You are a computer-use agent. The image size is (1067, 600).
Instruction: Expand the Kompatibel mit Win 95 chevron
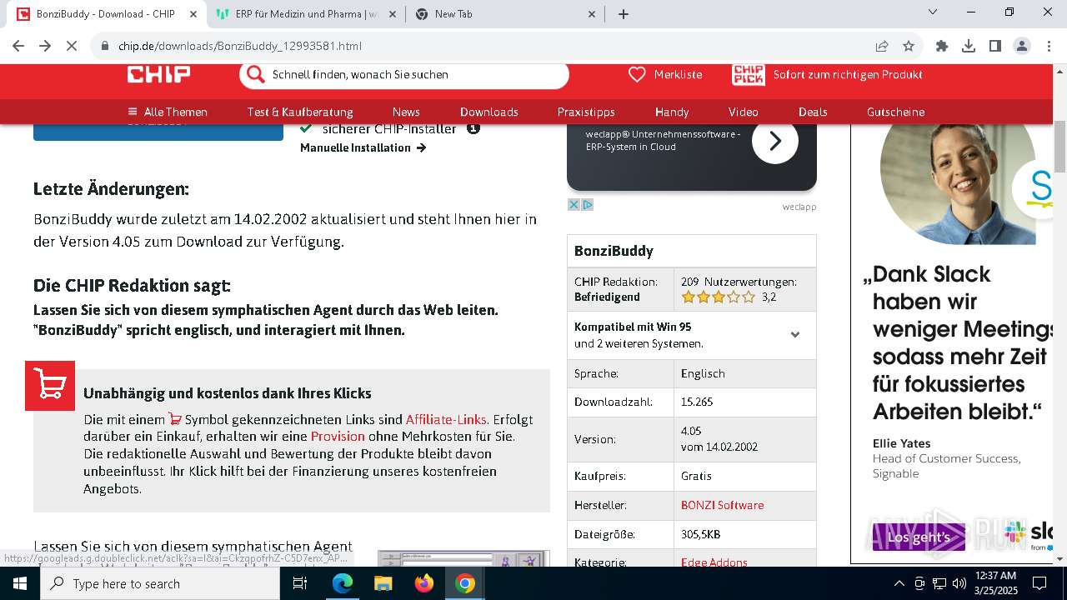pyautogui.click(x=795, y=335)
